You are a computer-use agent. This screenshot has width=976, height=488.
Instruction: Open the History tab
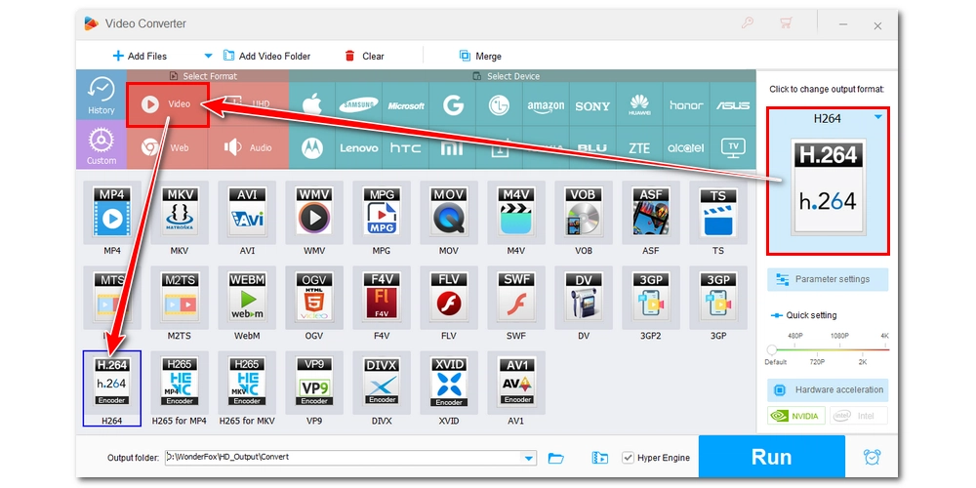[101, 95]
